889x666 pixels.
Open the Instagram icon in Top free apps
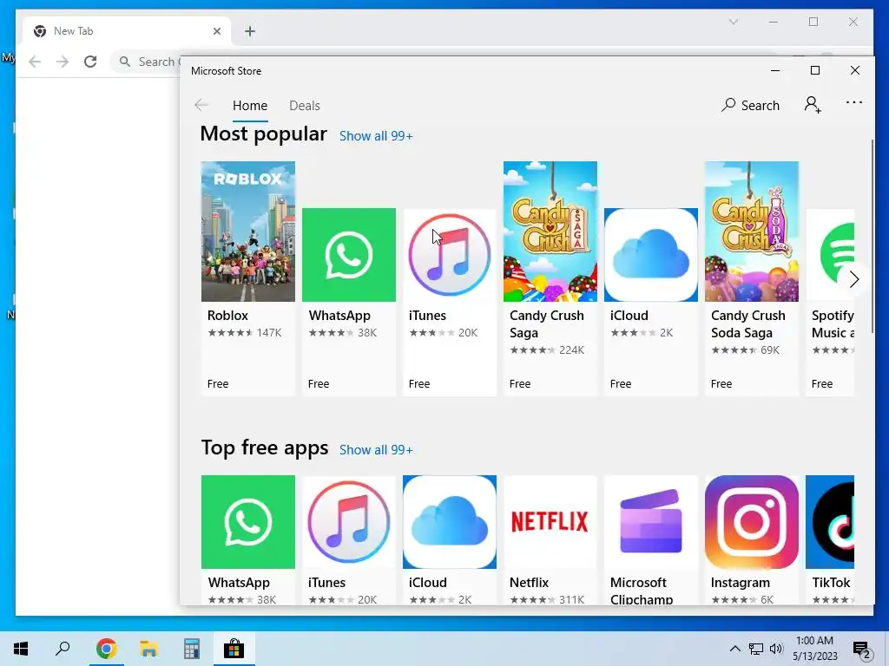(x=751, y=521)
